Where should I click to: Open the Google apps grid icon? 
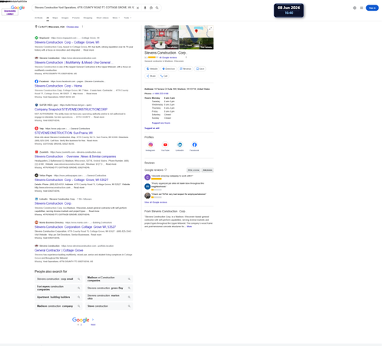(x=362, y=8)
